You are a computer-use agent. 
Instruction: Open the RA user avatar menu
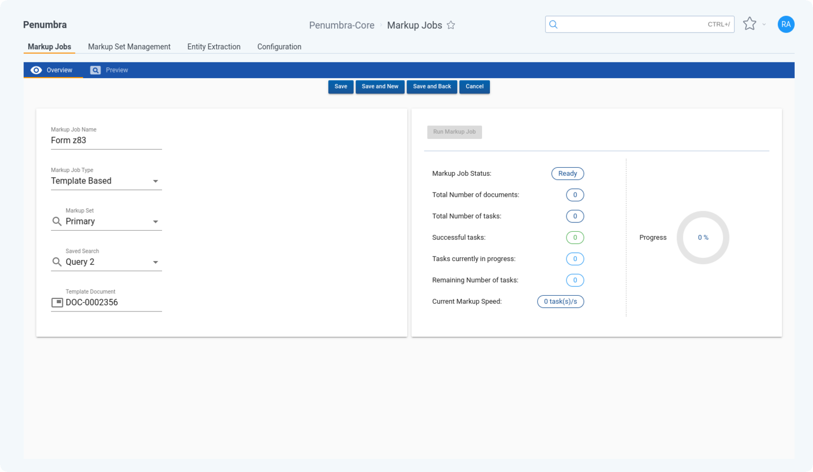point(785,25)
